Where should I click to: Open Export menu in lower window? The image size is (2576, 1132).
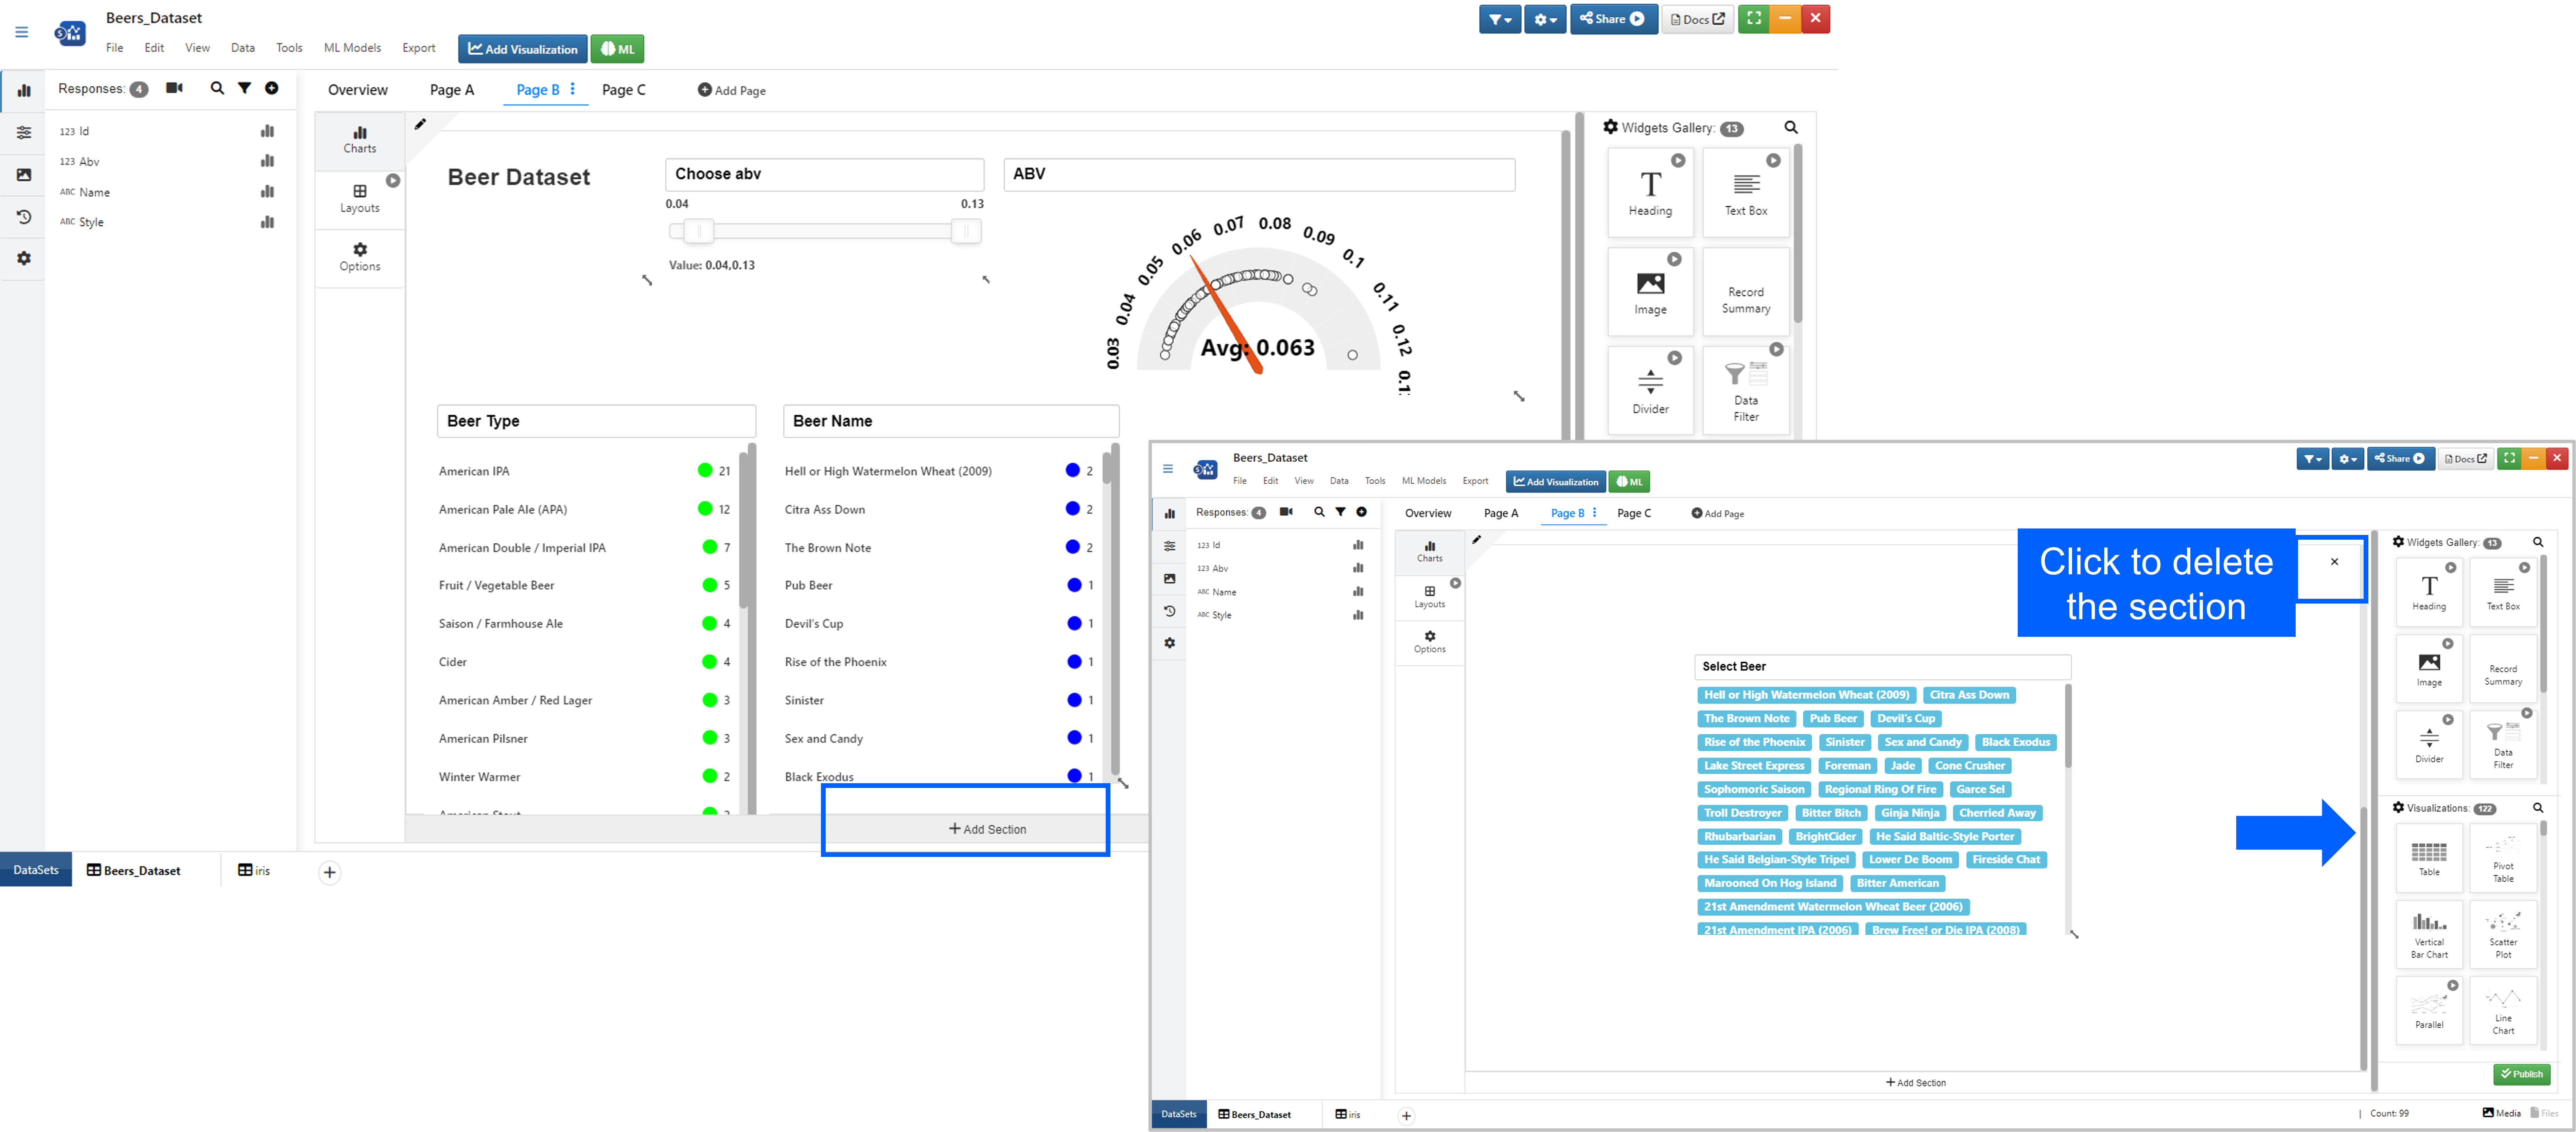(1475, 481)
